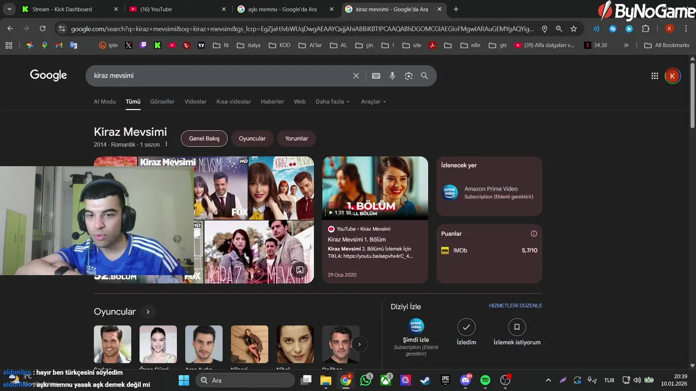696x391 pixels.
Task: Open the IMDb 5,7/10 rating row
Action: 489,250
